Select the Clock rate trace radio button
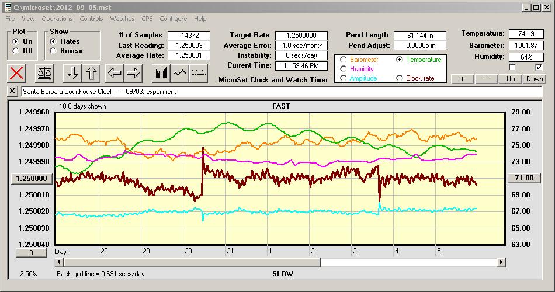 coord(399,78)
